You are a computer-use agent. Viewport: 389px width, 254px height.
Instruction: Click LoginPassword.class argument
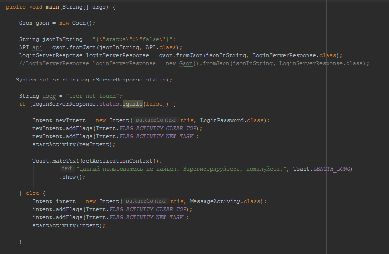click(x=232, y=120)
